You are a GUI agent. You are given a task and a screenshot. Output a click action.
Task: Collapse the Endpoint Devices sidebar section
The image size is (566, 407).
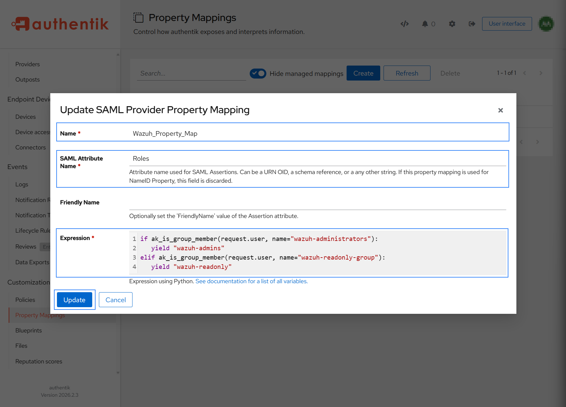click(x=29, y=99)
